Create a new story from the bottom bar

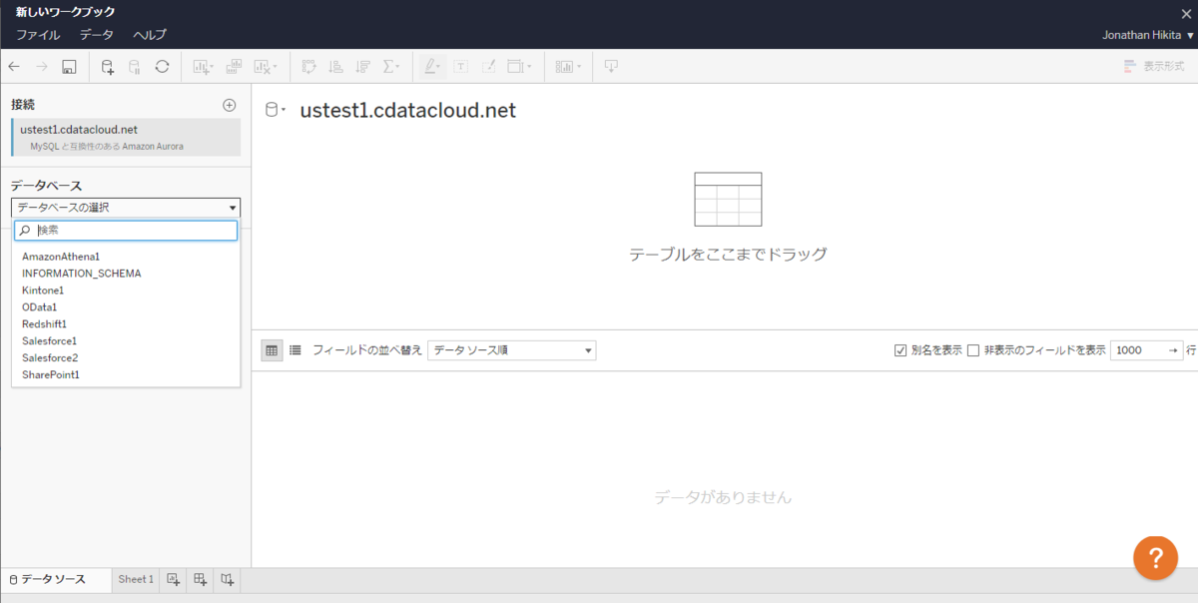(x=225, y=579)
